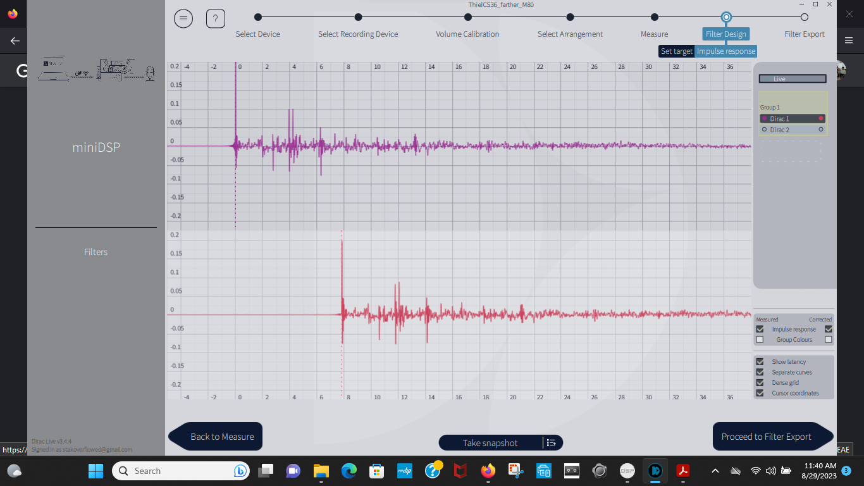The image size is (864, 486).
Task: Click miniDSP device label in sidebar
Action: [x=96, y=147]
